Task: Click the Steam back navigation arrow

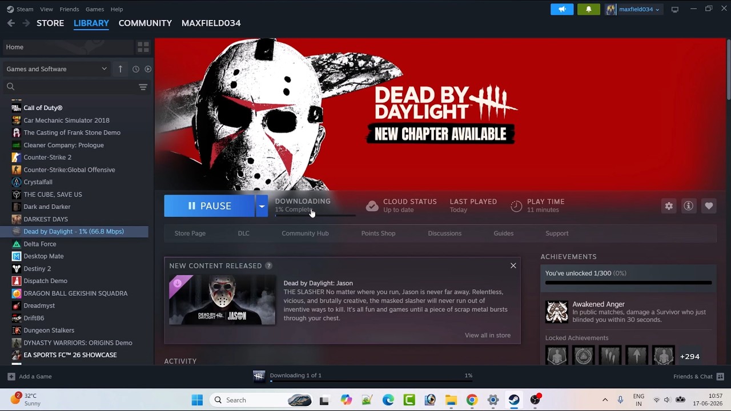Action: pyautogui.click(x=11, y=23)
